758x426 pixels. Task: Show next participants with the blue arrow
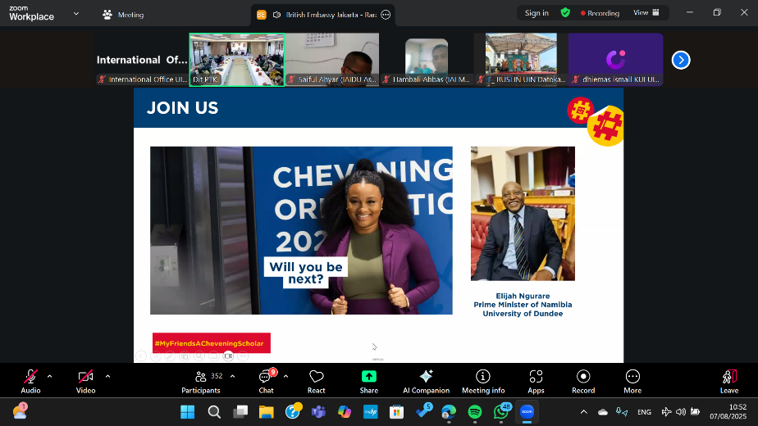(681, 60)
